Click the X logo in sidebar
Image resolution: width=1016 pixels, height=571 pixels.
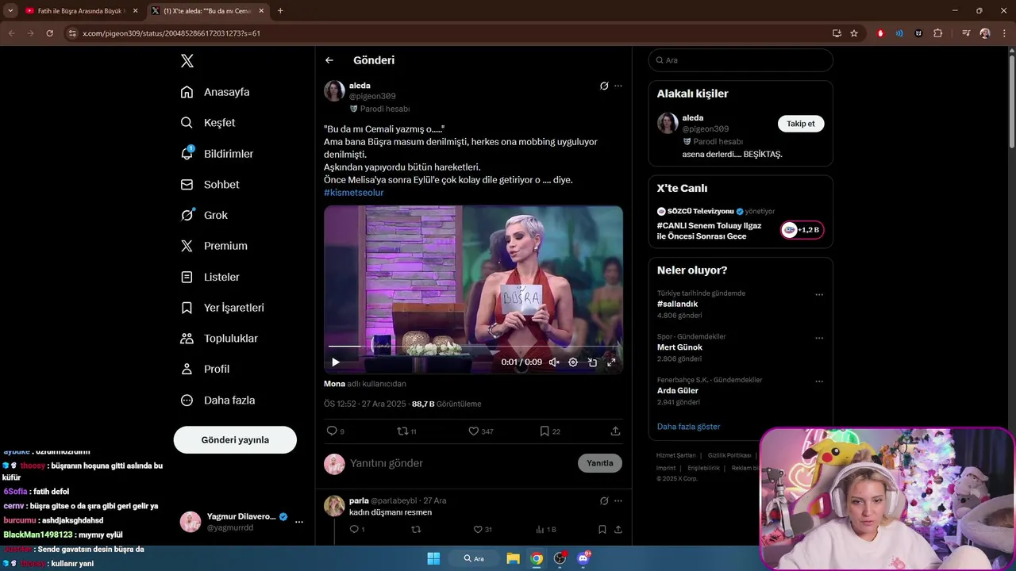187,61
